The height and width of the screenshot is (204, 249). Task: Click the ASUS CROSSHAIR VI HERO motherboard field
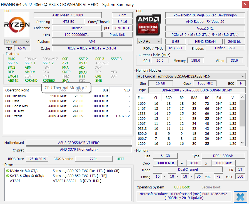(79, 143)
